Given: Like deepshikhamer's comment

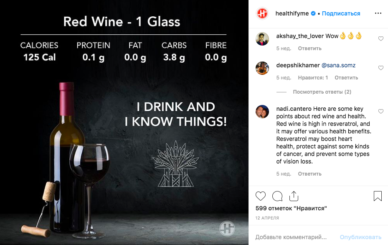Looking at the screenshot, I should tap(380, 68).
